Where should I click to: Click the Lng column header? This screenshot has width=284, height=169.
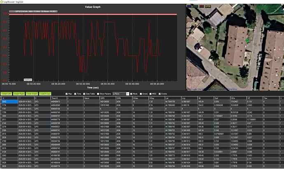[189, 98]
